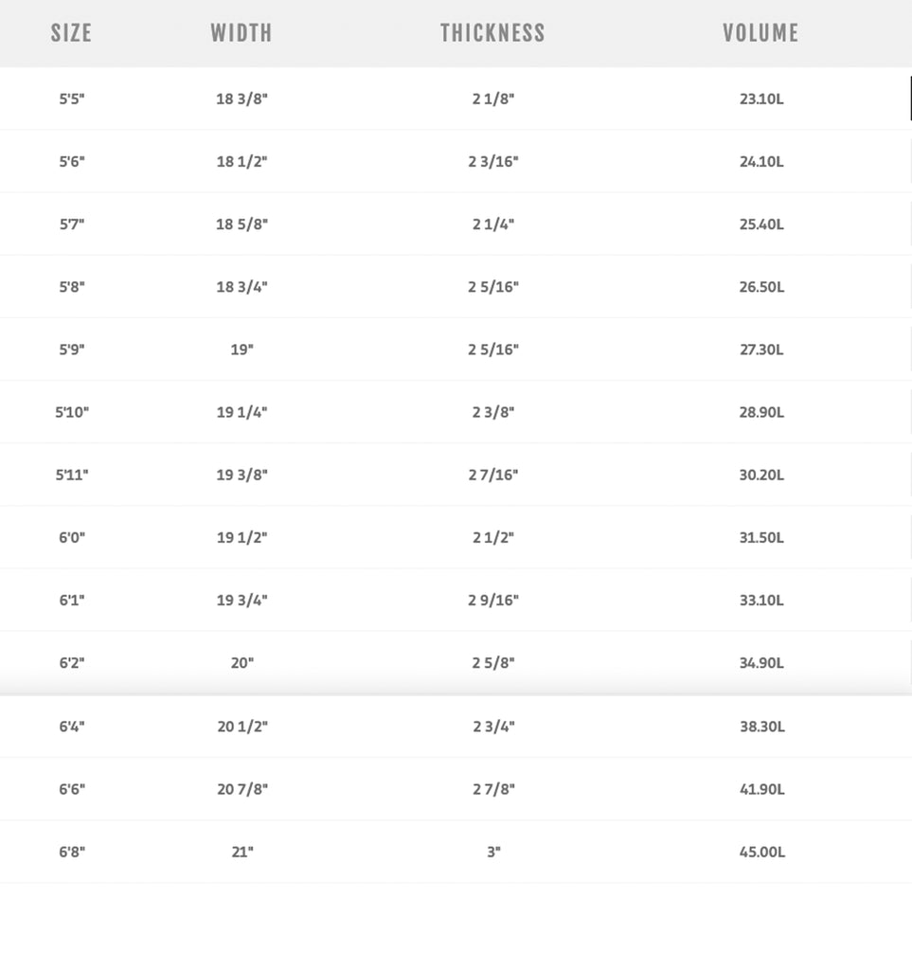The height and width of the screenshot is (970, 912).
Task: Select the 5'5" size row
Action: [456, 99]
